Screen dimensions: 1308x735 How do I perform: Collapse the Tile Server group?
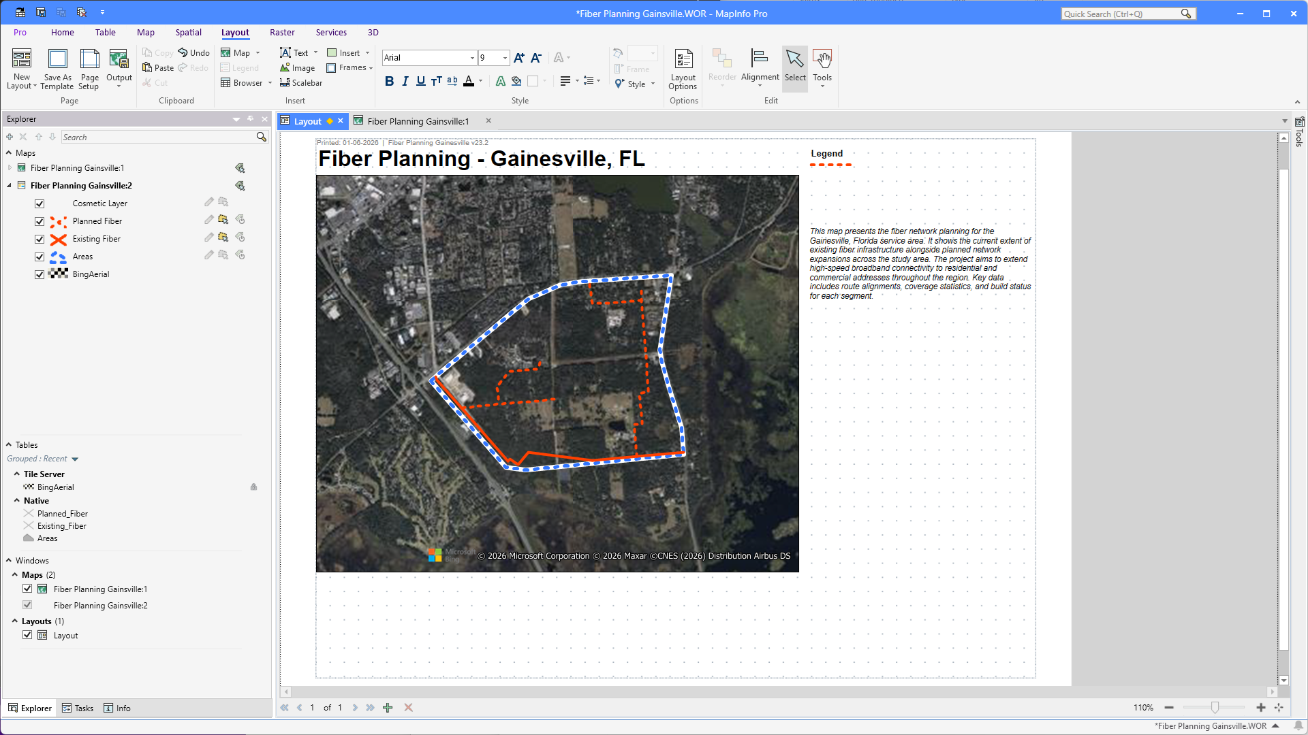pyautogui.click(x=17, y=474)
